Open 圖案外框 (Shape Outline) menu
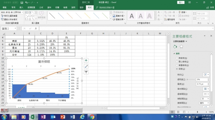Screen dimensions: 215x120 point(119,16)
